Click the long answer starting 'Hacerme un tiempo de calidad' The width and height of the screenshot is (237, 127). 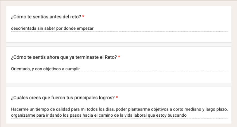(x=119, y=112)
